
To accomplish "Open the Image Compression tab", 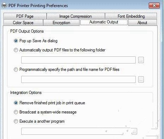I will click(x=76, y=16).
